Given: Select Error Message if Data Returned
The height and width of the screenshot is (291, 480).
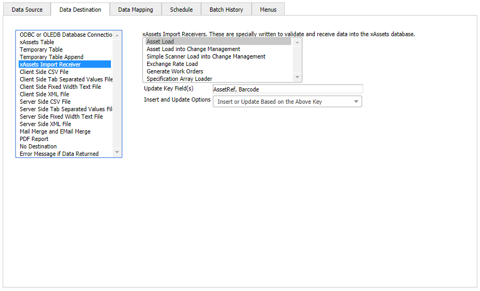Looking at the screenshot, I should click(66, 154).
